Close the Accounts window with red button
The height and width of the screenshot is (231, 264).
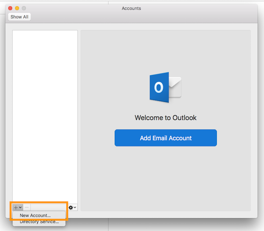pyautogui.click(x=10, y=8)
